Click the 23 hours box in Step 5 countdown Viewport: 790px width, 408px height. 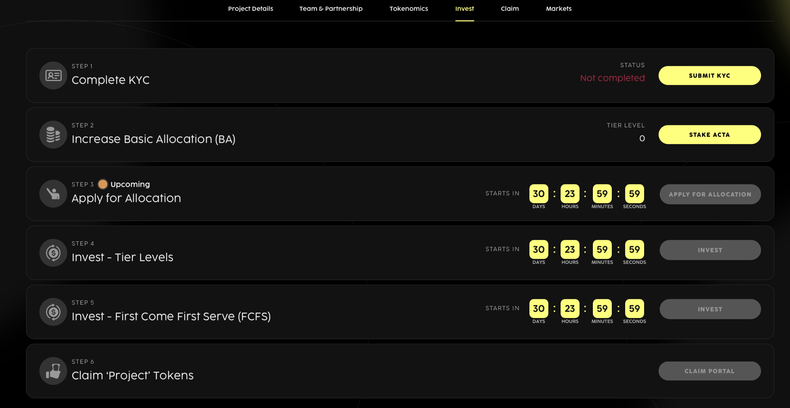click(570, 308)
